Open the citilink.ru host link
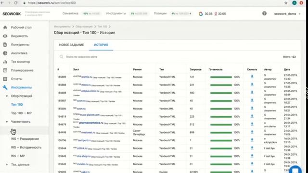Image resolution: width=308 pixels, height=173 pixels. [x=82, y=148]
